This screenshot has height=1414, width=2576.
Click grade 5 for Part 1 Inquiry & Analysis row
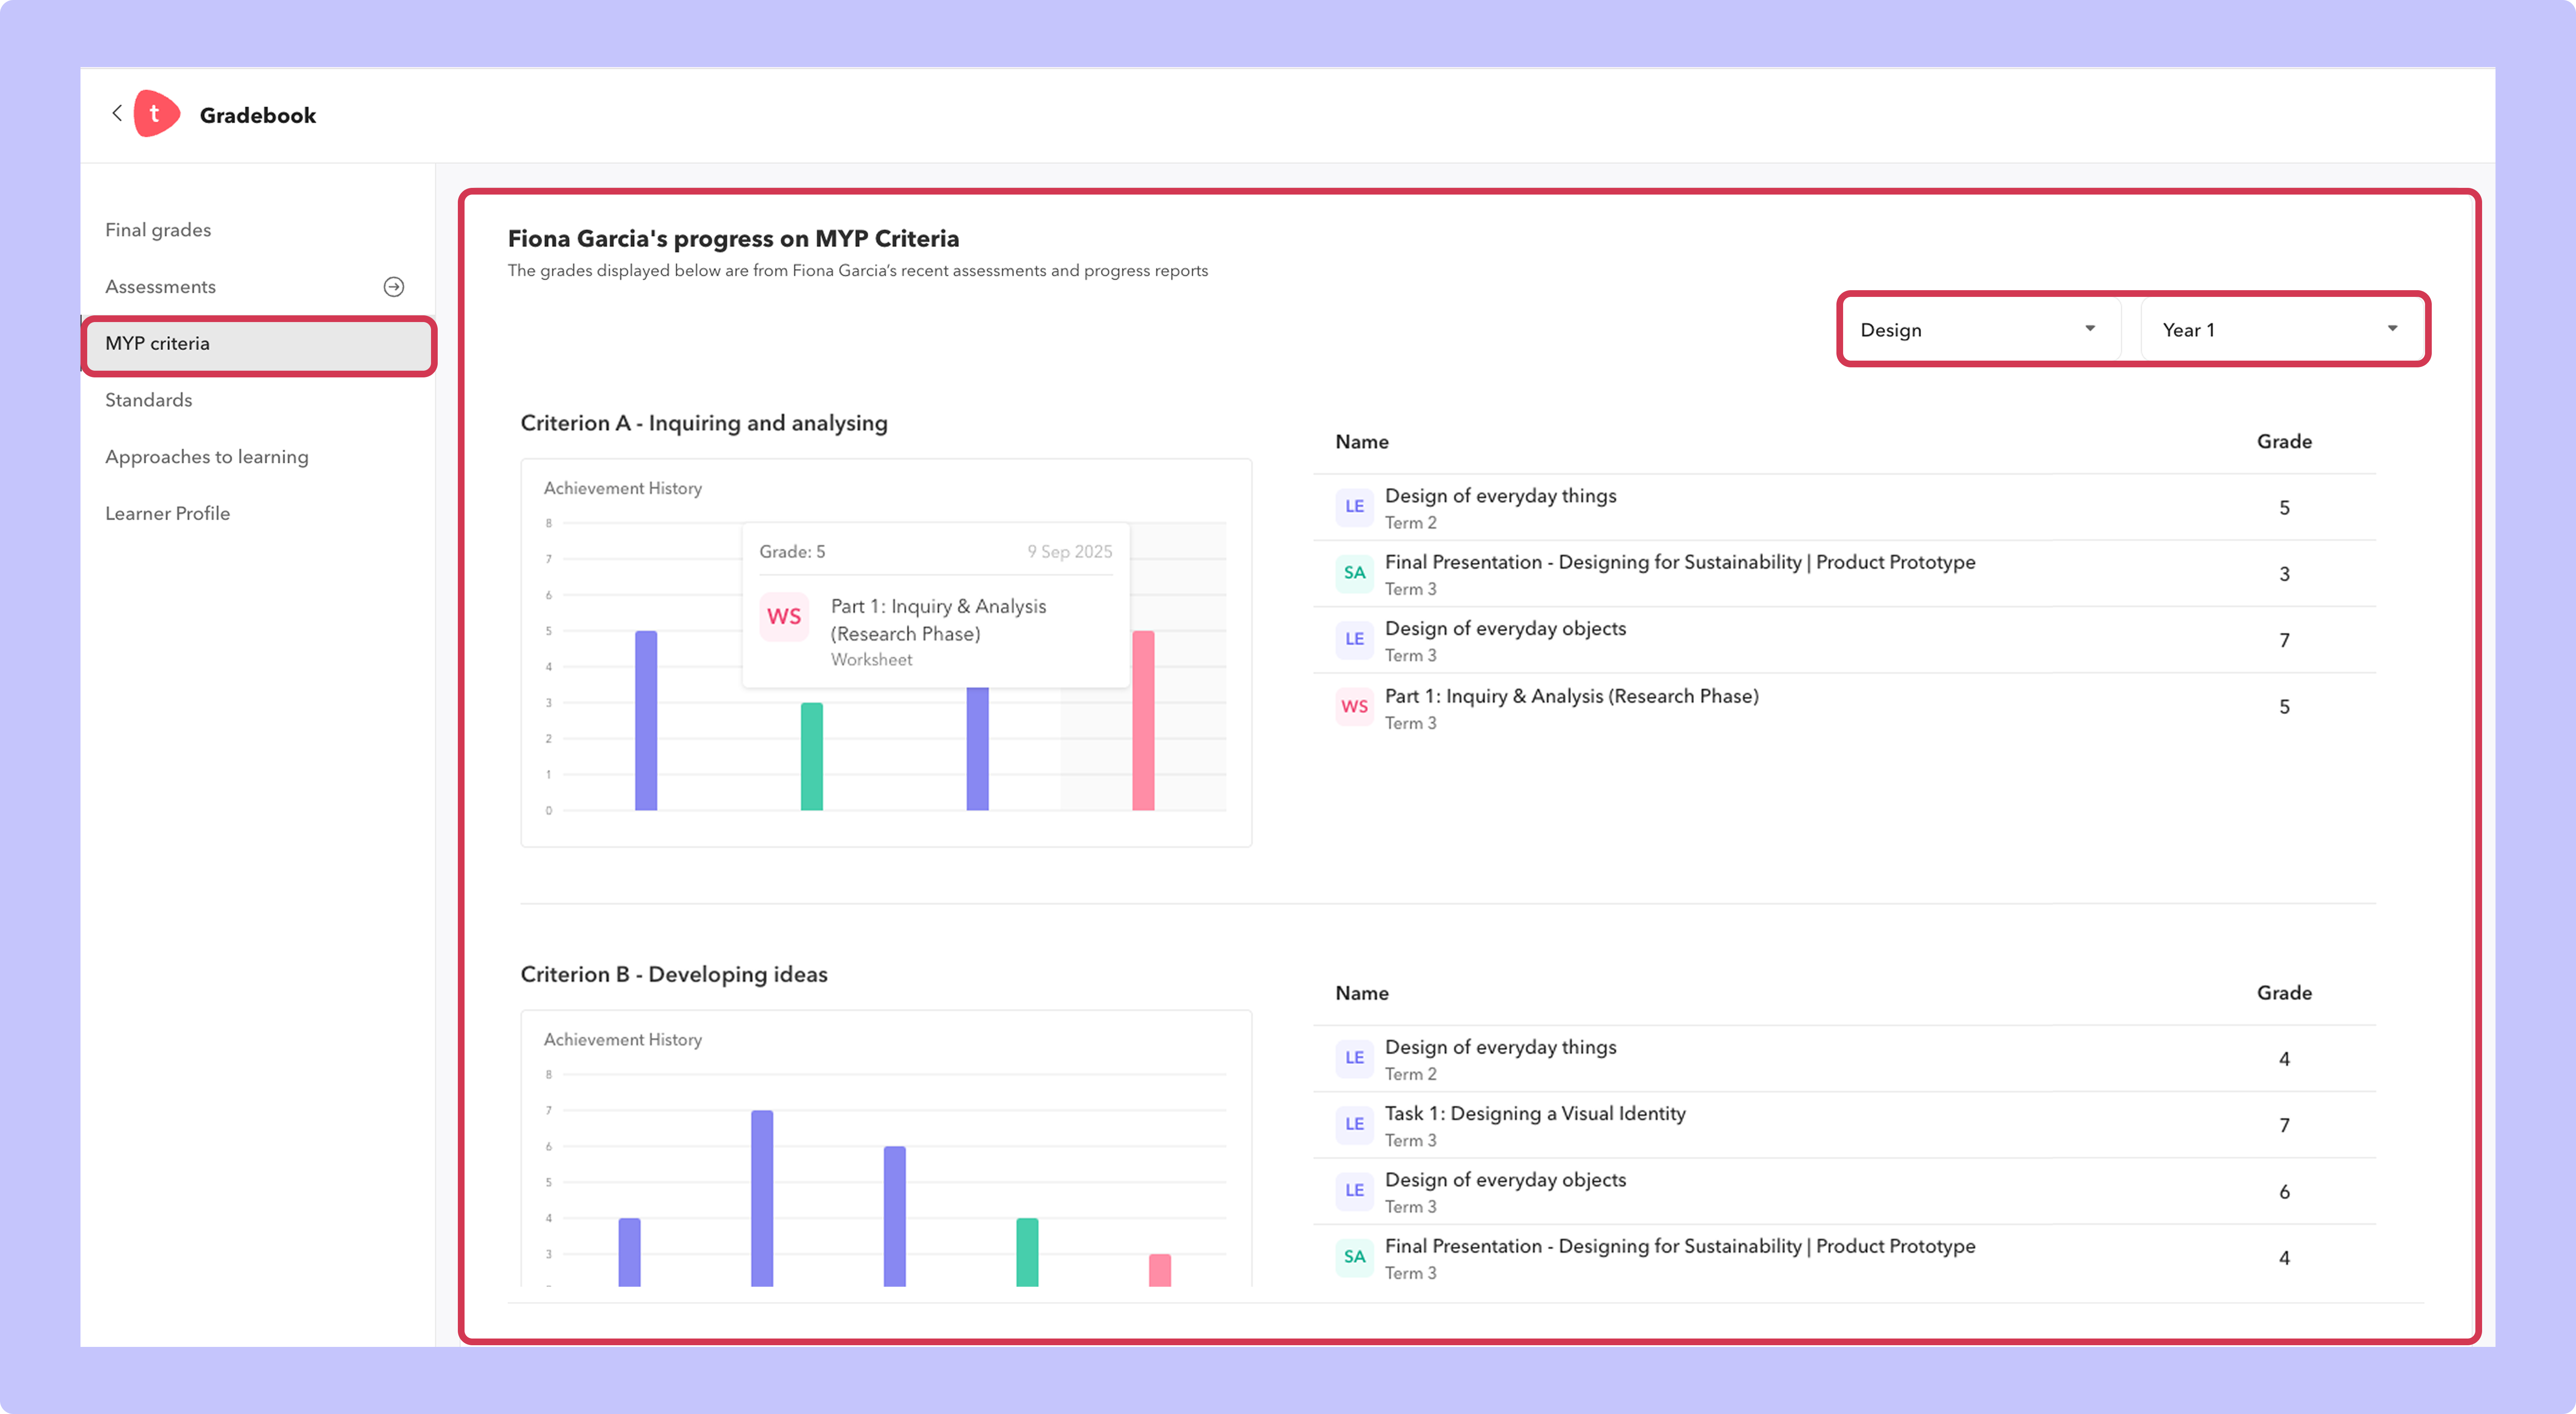(2284, 707)
